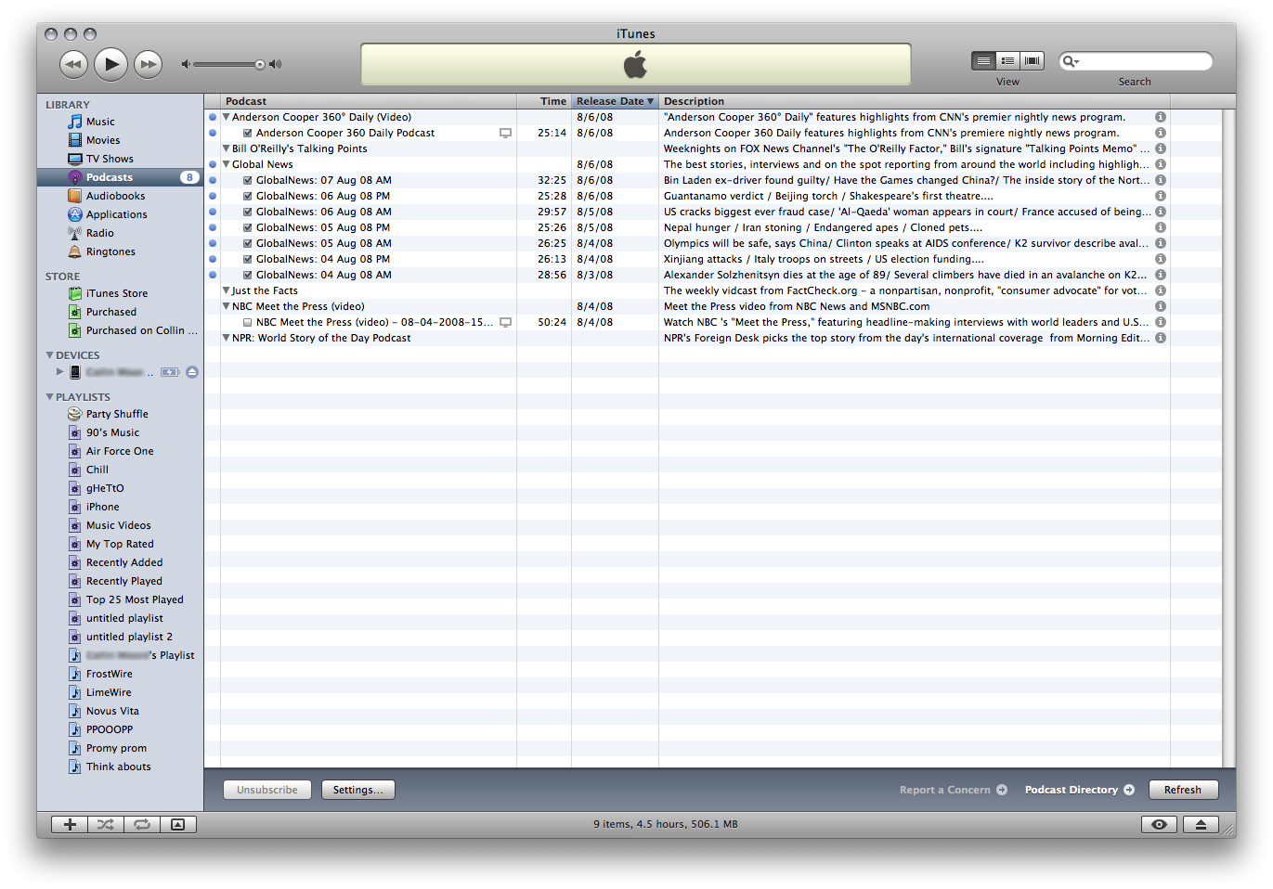Refresh the podcast list

tap(1183, 790)
